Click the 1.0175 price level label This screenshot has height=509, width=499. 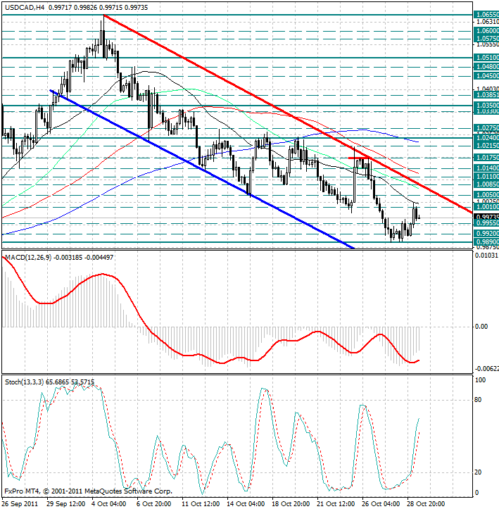click(x=486, y=158)
